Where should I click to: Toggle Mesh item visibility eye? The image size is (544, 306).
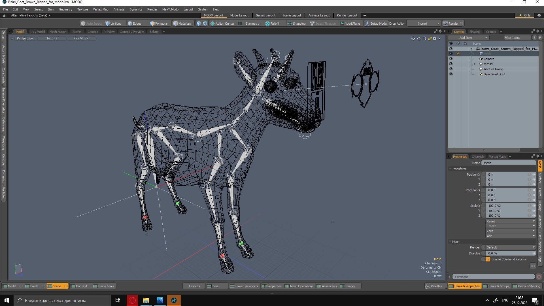coord(451,54)
